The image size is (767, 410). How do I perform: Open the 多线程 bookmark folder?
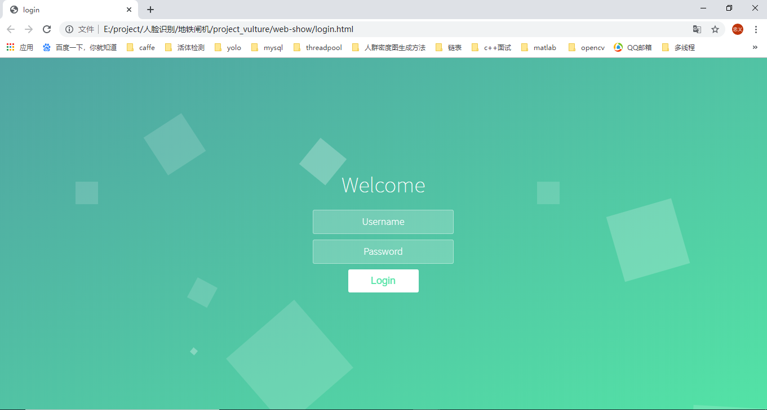click(x=679, y=48)
